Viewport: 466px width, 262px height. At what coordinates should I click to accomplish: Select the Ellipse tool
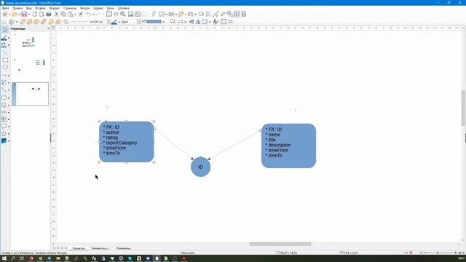tap(5, 68)
